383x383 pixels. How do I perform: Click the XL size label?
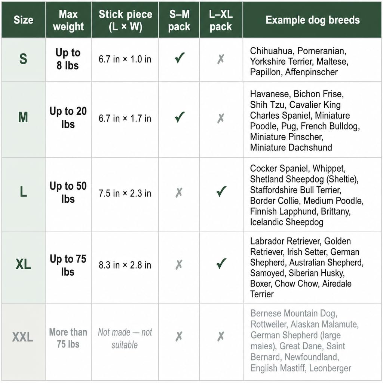23,264
